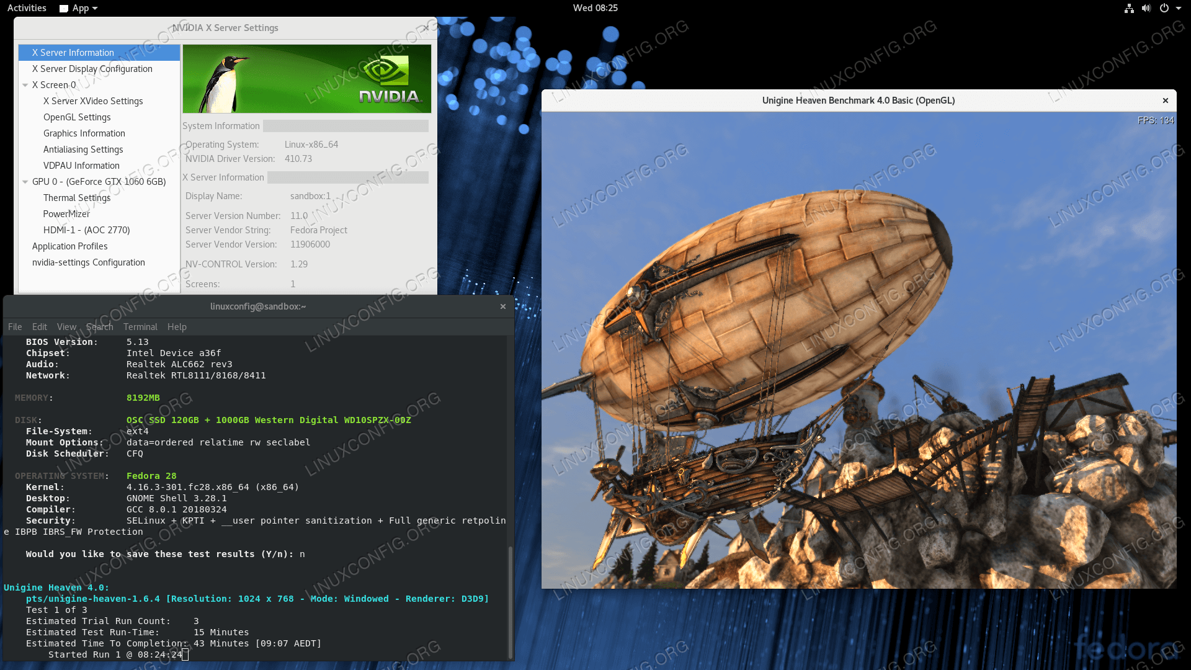Screen dimensions: 1191x670
Task: Click the pts/unigine-heaven-1.6.4 line in terminal
Action: point(257,599)
